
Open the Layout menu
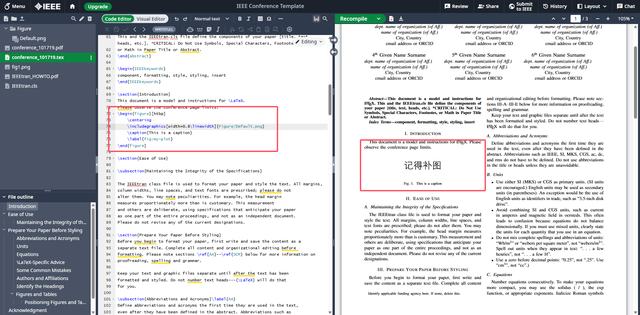592,6
